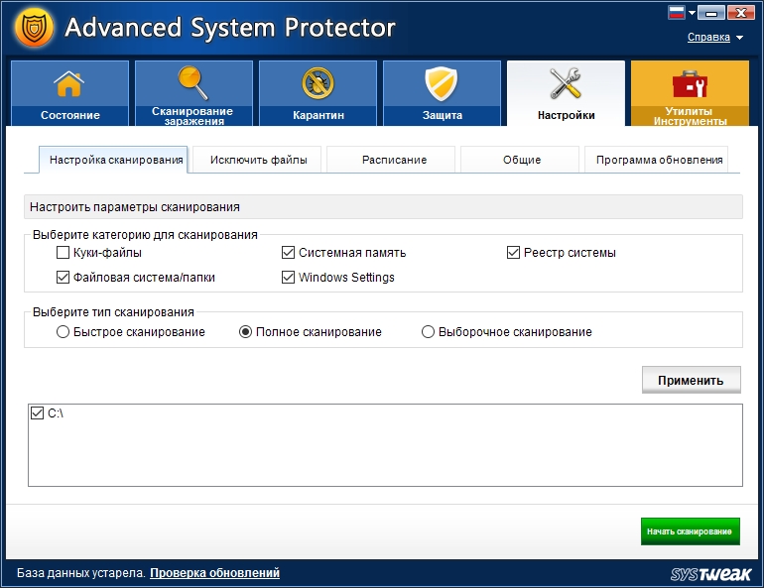Click the Проверка обновлений link
Image resolution: width=764 pixels, height=588 pixels.
(214, 573)
